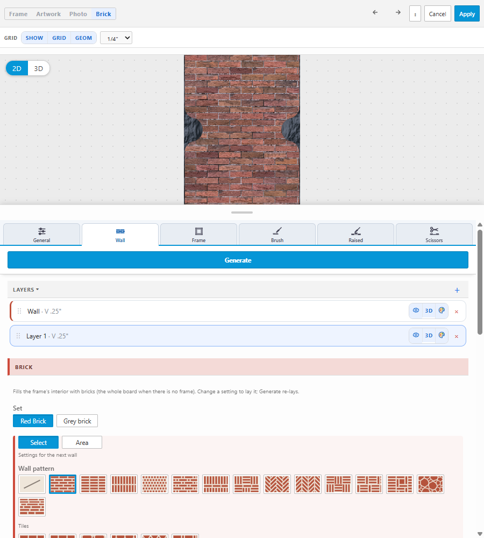Open the Photo mode tab
The width and height of the screenshot is (484, 538).
[78, 14]
